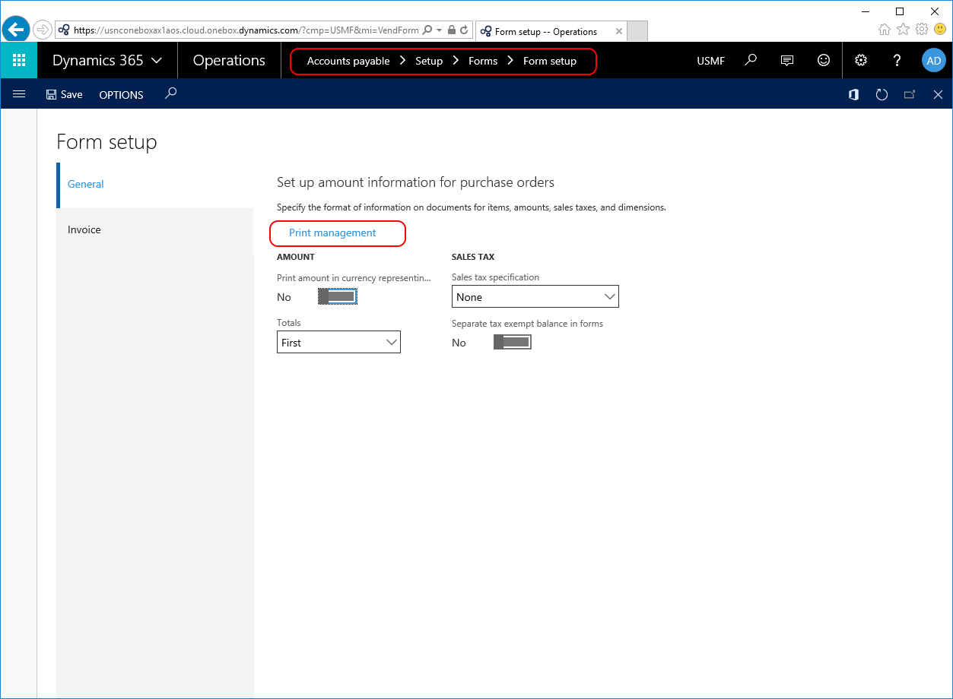Image resolution: width=953 pixels, height=699 pixels.
Task: Select the General tab
Action: click(155, 185)
